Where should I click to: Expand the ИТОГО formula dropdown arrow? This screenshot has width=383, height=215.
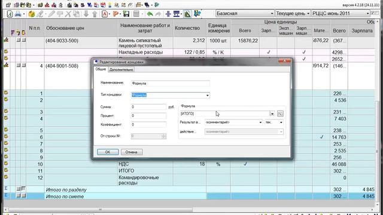pyautogui.click(x=272, y=113)
